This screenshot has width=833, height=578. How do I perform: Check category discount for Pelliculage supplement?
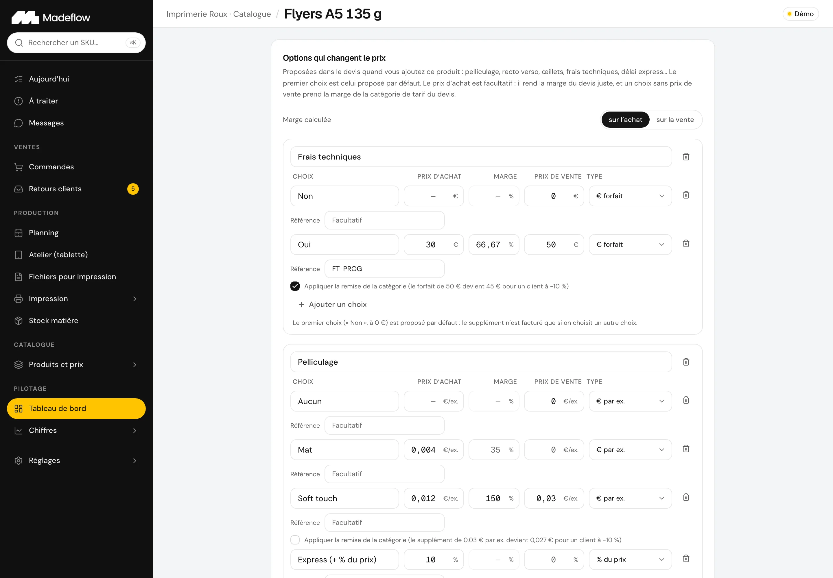click(x=295, y=540)
